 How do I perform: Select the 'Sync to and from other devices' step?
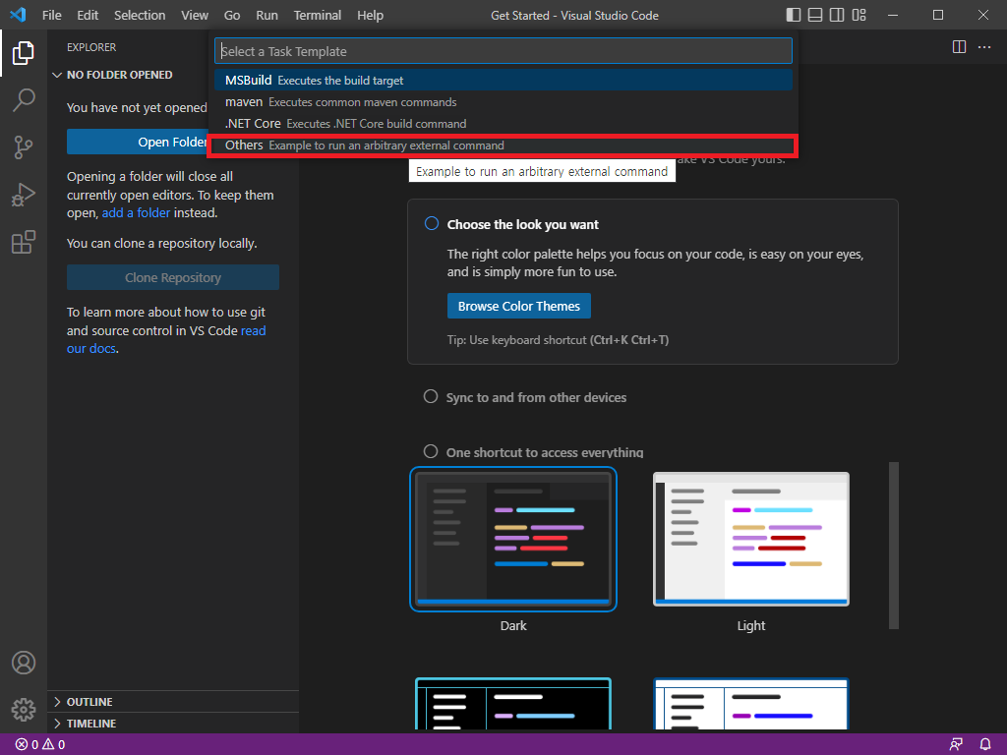pos(525,397)
